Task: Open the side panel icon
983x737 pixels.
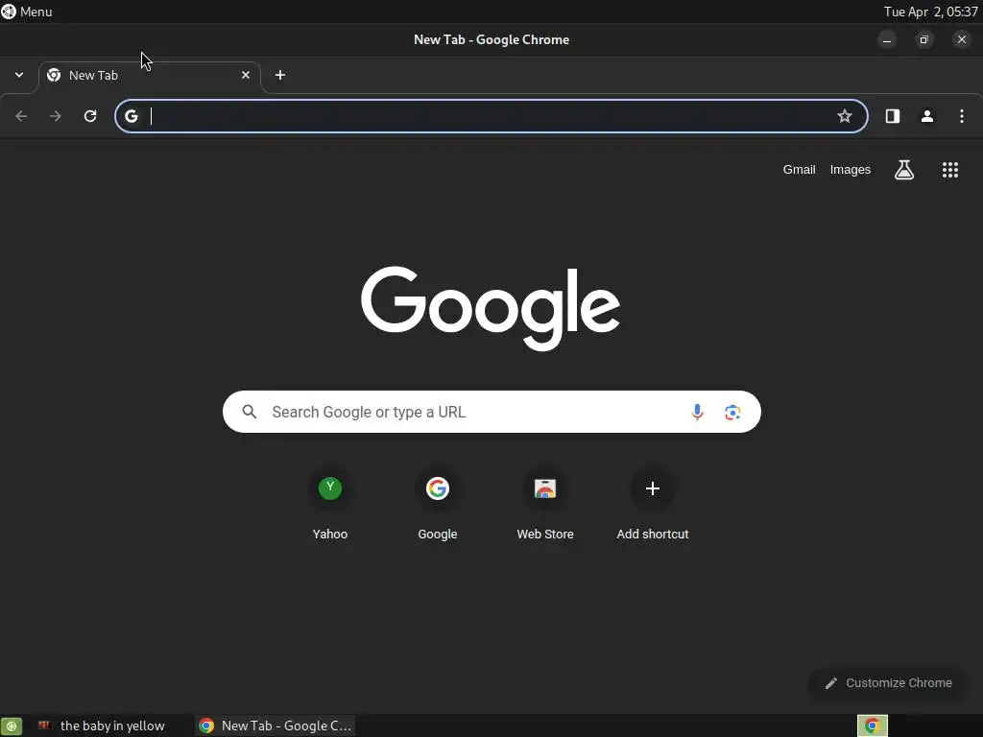Action: coord(893,116)
